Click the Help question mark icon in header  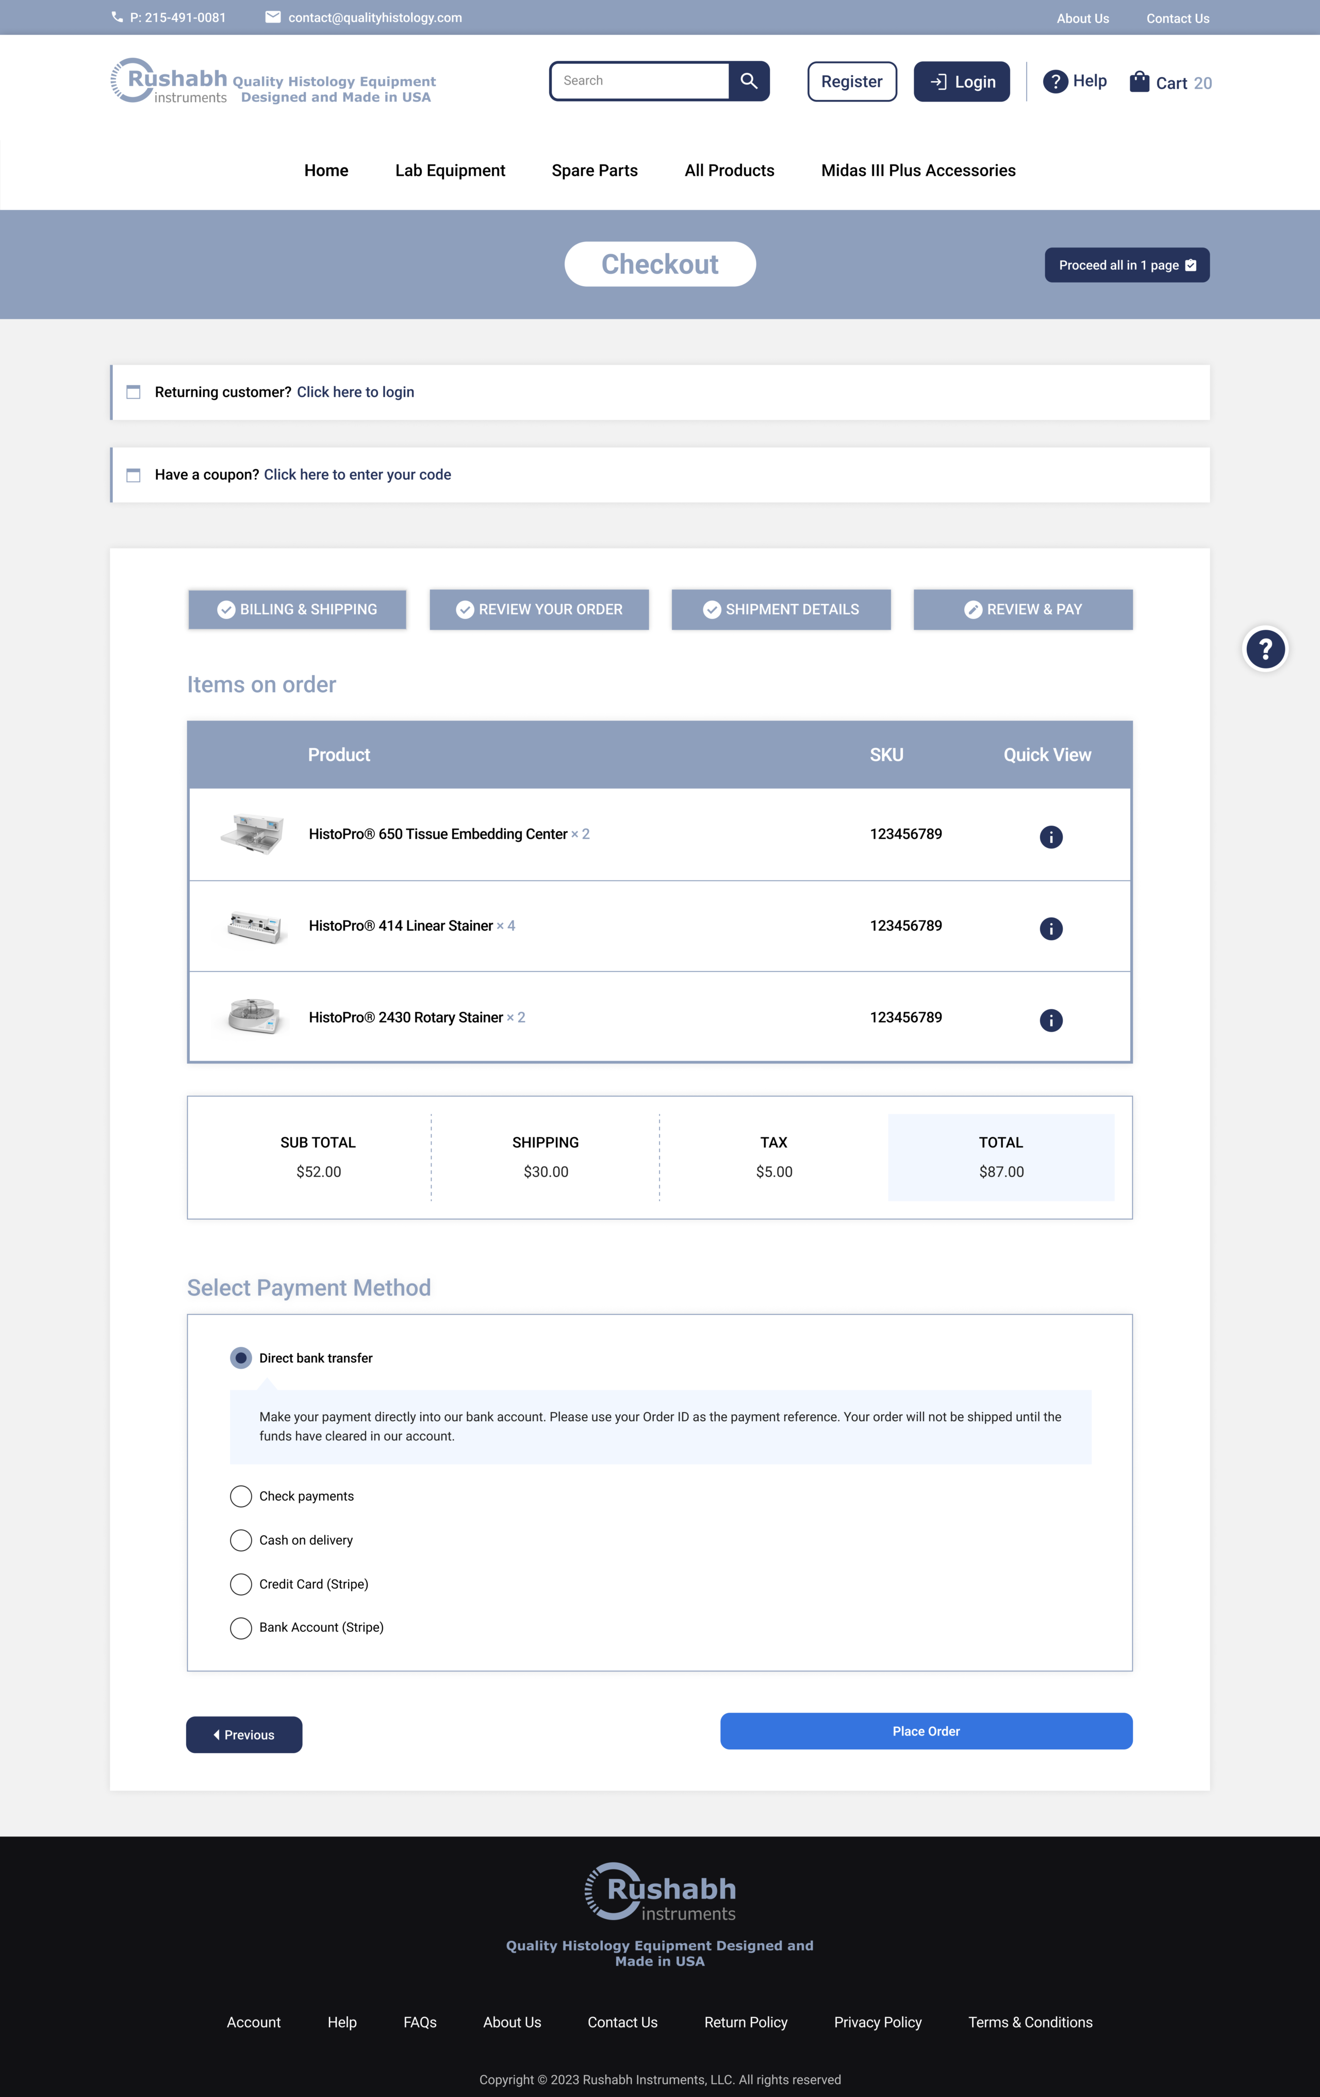[x=1055, y=82]
